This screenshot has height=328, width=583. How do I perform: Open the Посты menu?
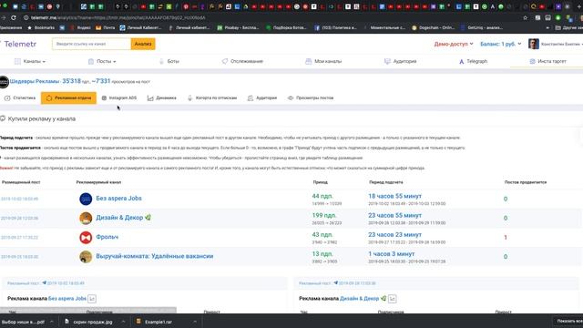point(102,61)
